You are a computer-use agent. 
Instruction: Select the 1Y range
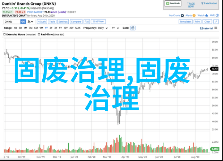click(x=46, y=28)
